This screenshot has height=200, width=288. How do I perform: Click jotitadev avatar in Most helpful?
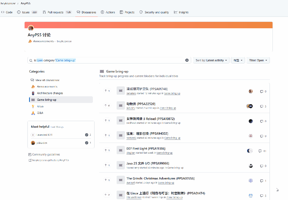pyautogui.click(x=33, y=143)
